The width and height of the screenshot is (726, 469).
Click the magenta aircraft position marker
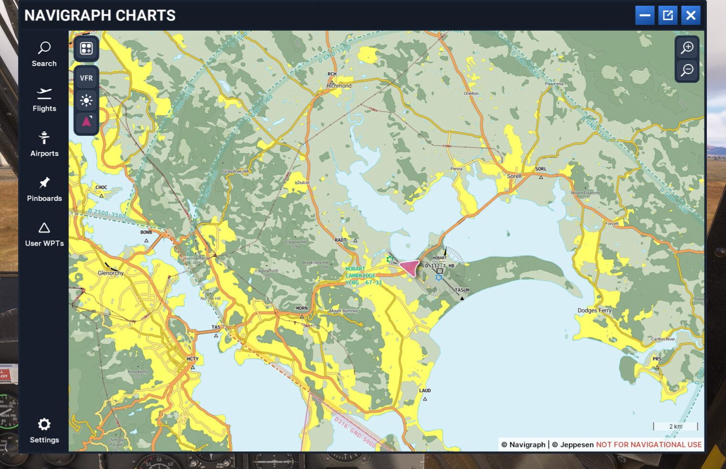[410, 268]
